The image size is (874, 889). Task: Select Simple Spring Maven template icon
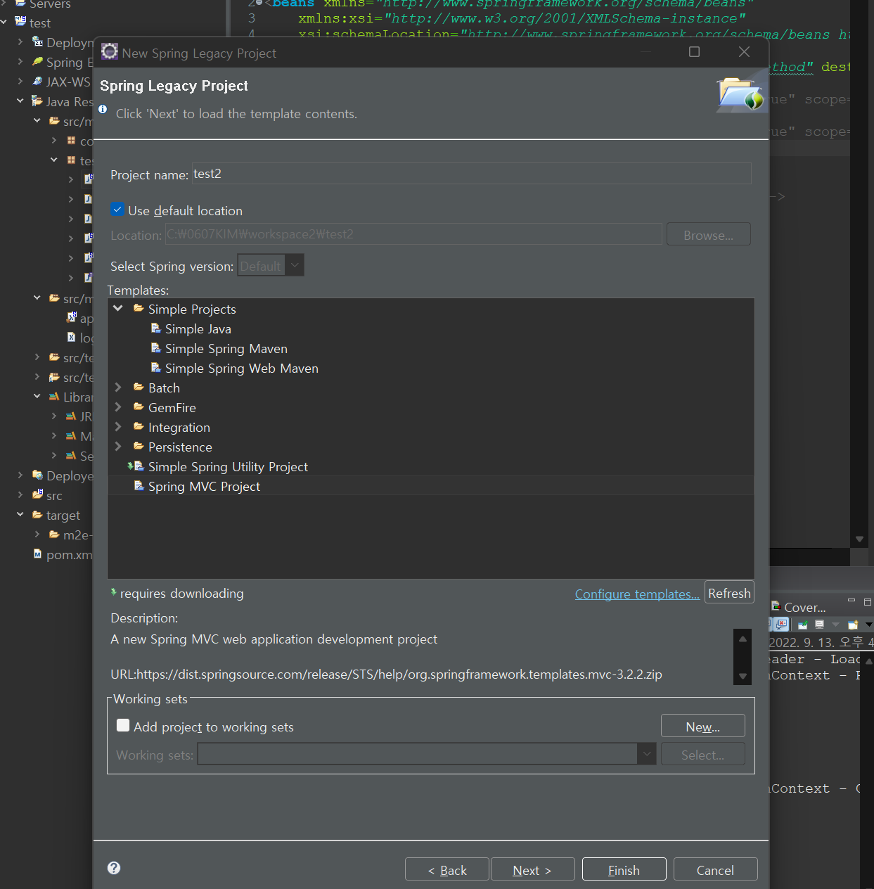156,348
